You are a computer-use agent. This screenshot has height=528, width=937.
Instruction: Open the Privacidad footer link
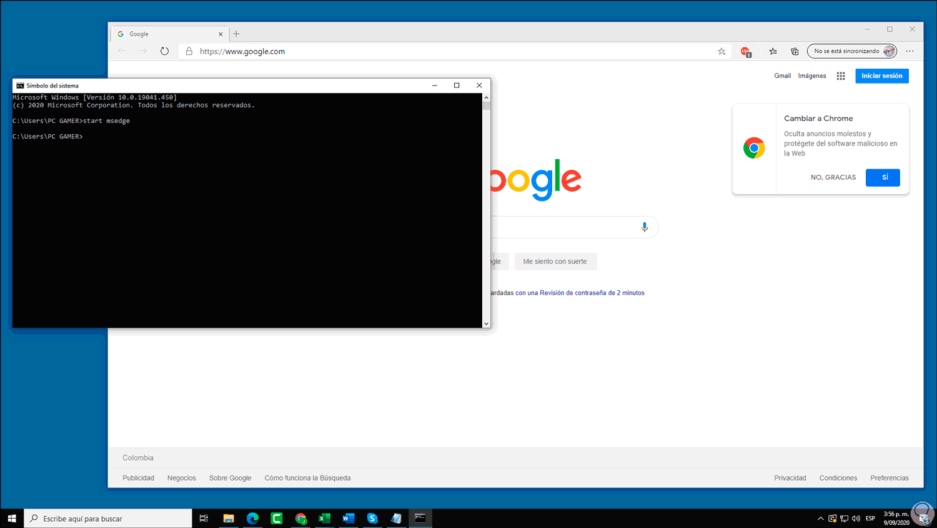click(x=790, y=478)
